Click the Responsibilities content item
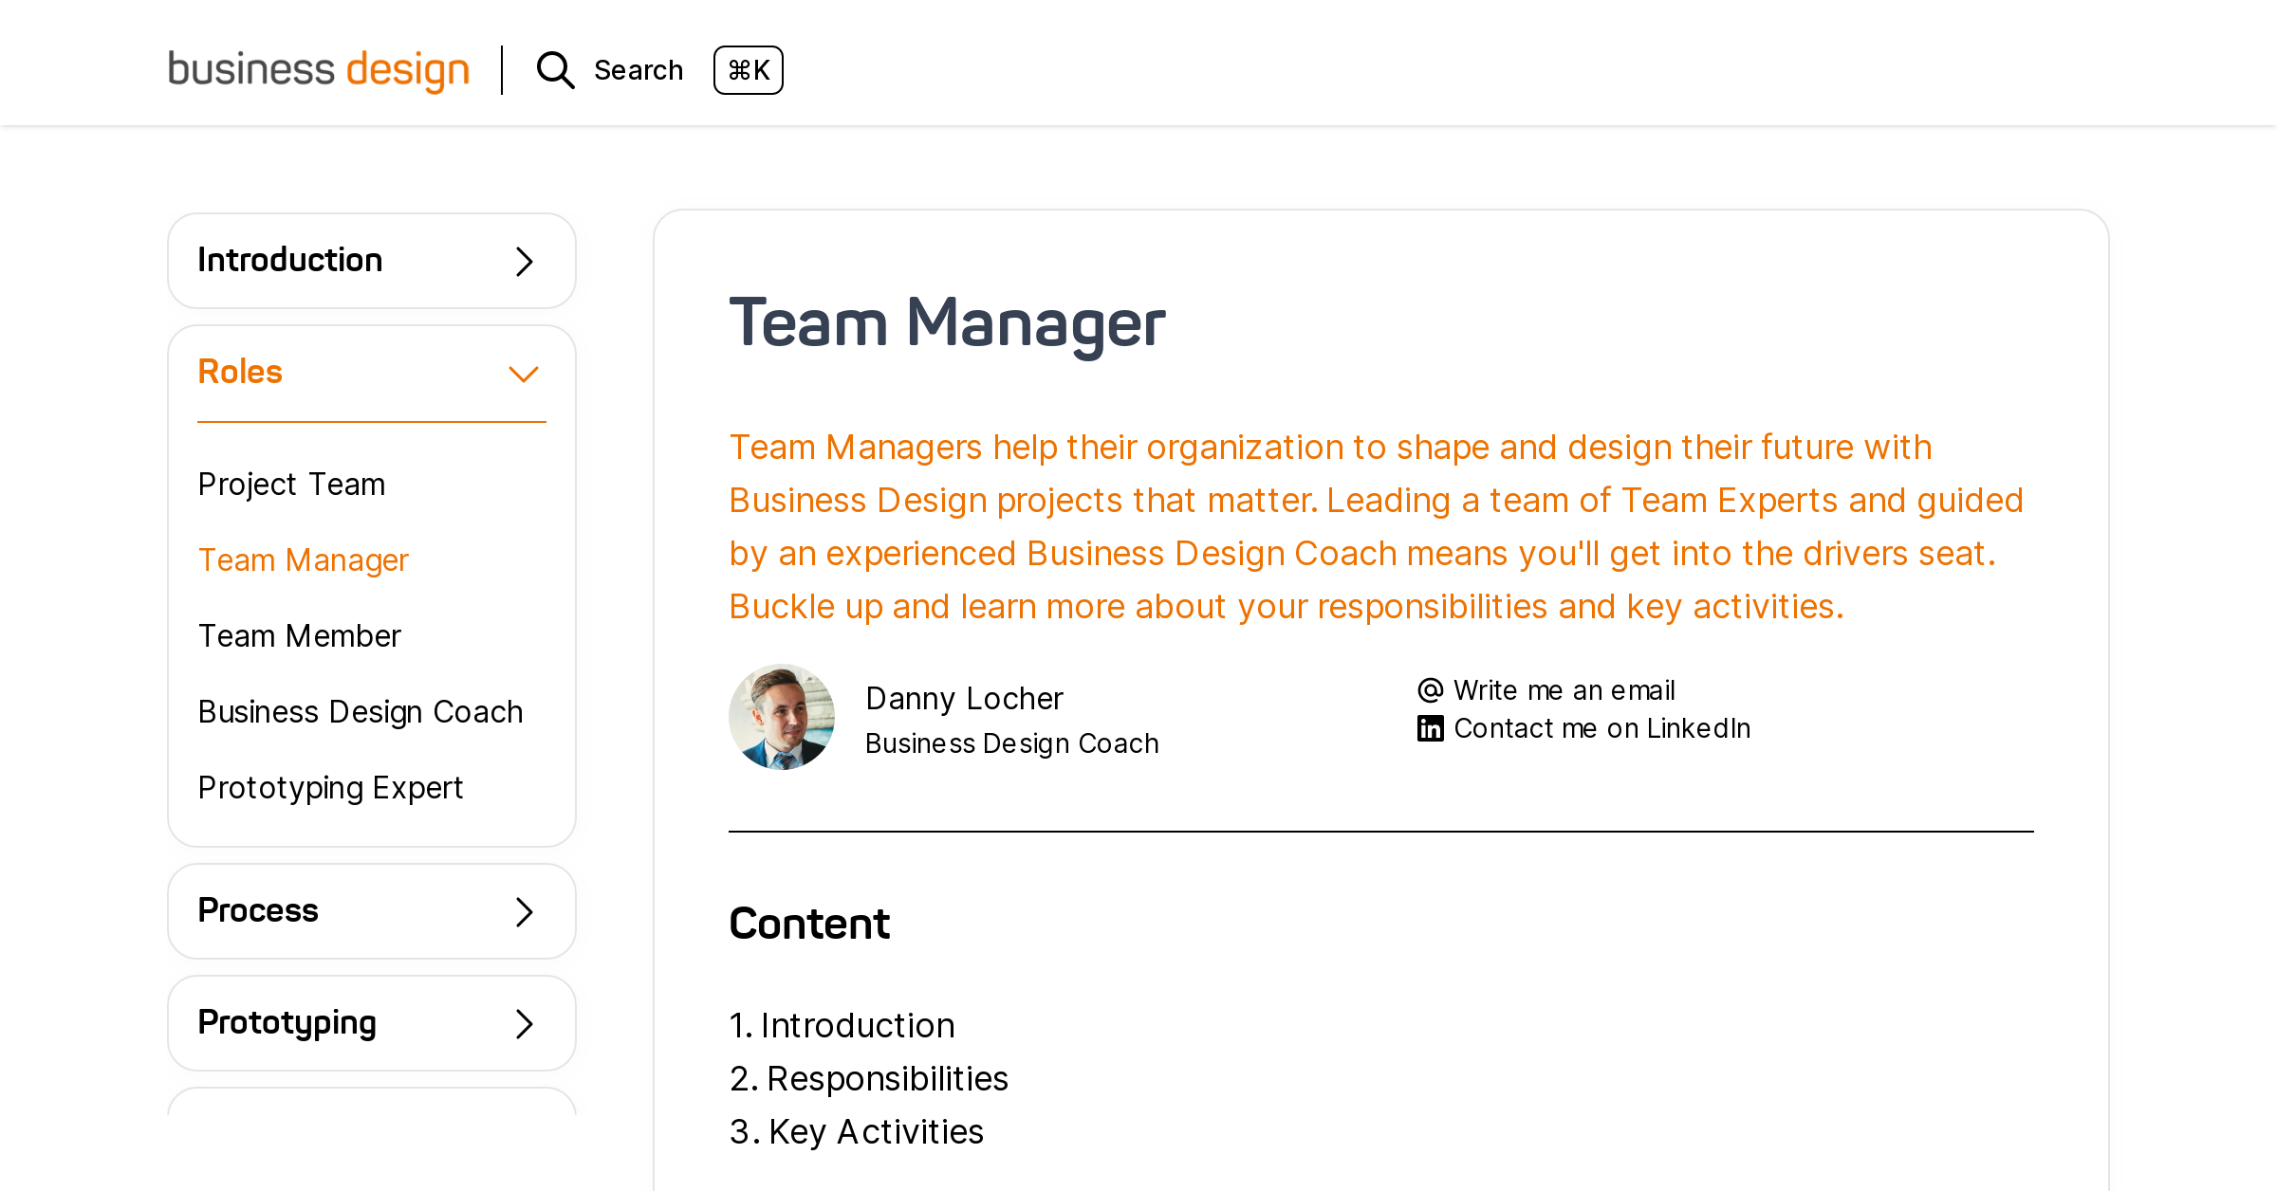Screen dimensions: 2277x1191 coord(888,1077)
